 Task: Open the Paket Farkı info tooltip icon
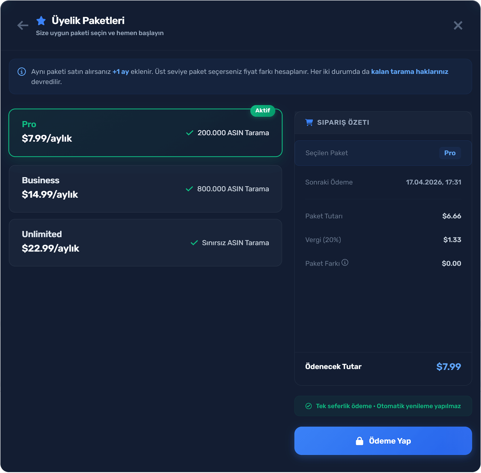(x=345, y=262)
